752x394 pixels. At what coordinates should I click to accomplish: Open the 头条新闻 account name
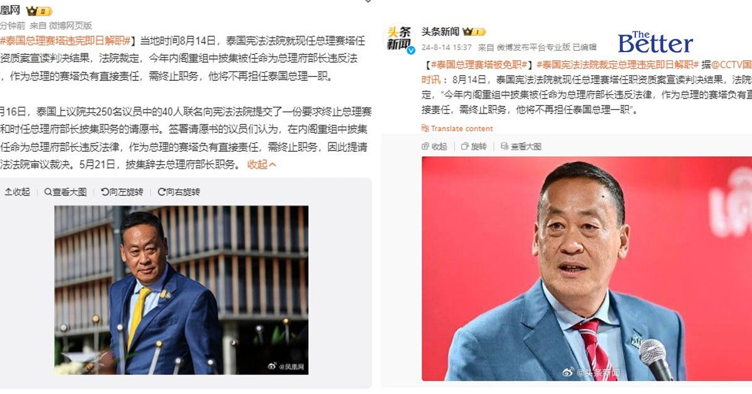440,31
